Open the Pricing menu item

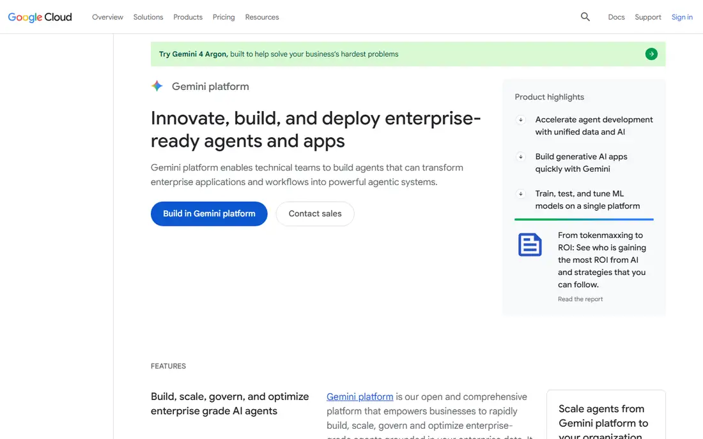[224, 17]
